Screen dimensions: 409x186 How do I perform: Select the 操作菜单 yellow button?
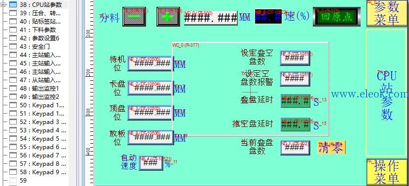pos(387,172)
